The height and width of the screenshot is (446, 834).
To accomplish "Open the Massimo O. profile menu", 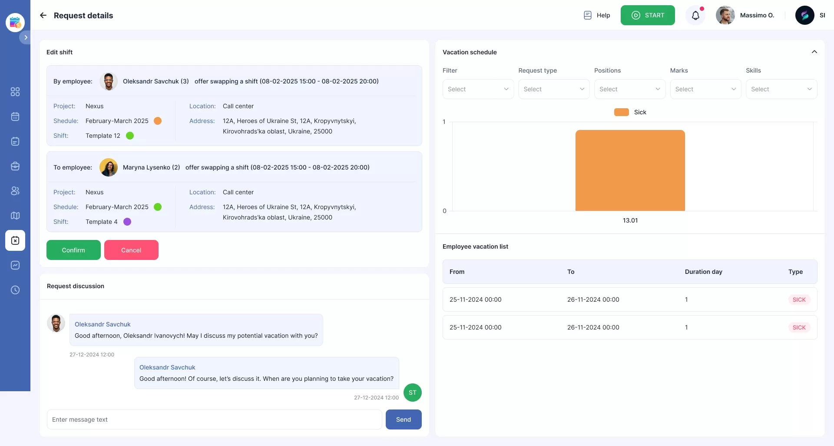I will 745,15.
